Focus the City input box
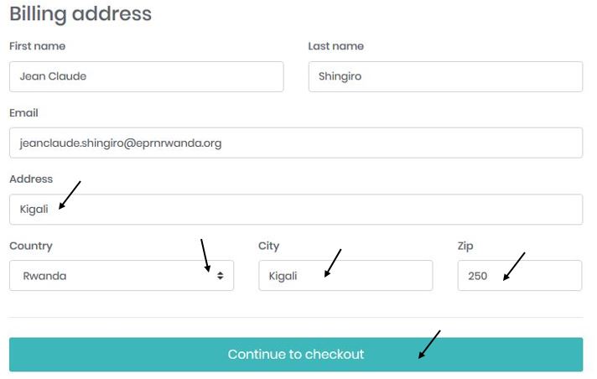 pyautogui.click(x=345, y=276)
